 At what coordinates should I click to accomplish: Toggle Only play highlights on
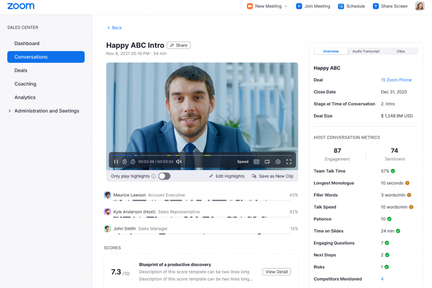[164, 176]
